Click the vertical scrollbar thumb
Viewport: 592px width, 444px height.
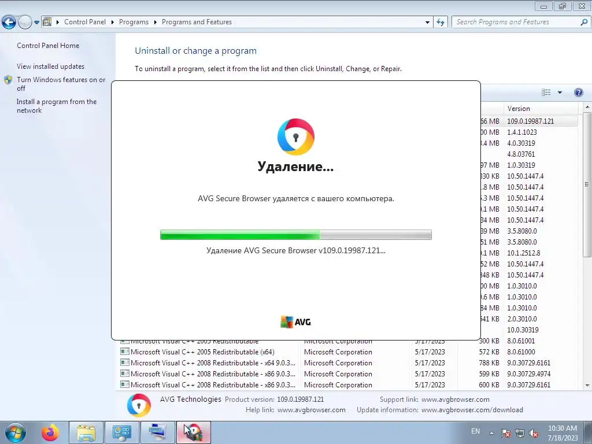(587, 184)
